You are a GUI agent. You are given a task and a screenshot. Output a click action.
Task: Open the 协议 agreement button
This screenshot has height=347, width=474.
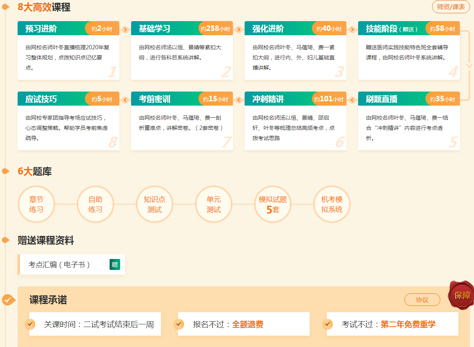click(x=422, y=300)
